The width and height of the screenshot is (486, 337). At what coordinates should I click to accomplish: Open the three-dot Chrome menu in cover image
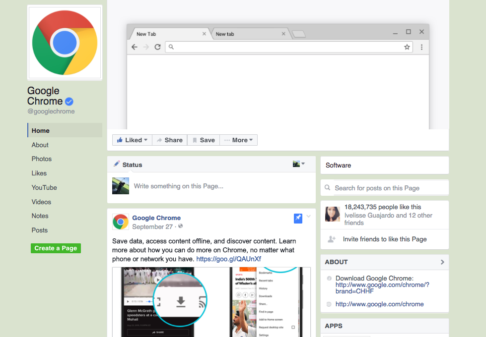tap(421, 47)
